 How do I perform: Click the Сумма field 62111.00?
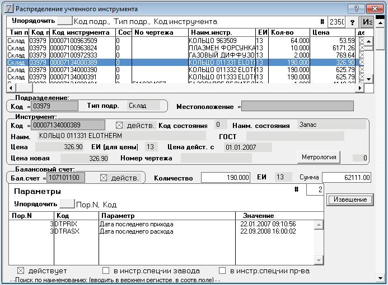point(347,178)
